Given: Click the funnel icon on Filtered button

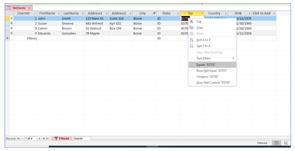Looking at the screenshot, I should (x=56, y=139).
